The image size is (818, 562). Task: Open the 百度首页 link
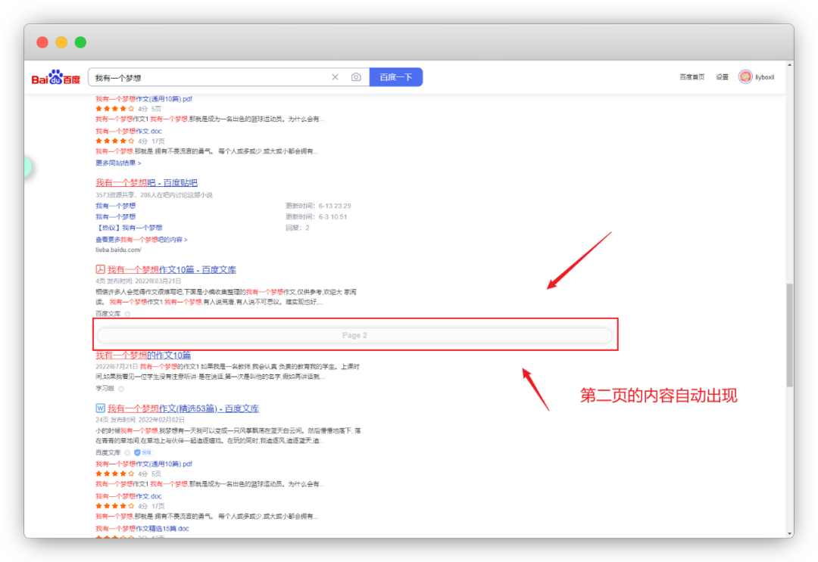[x=692, y=77]
